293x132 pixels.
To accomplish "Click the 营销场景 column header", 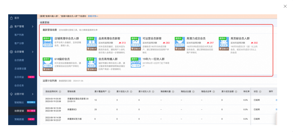I will point(71,92).
